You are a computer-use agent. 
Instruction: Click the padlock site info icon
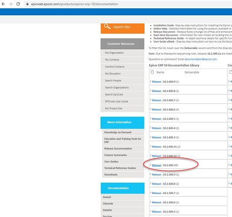(27, 4)
